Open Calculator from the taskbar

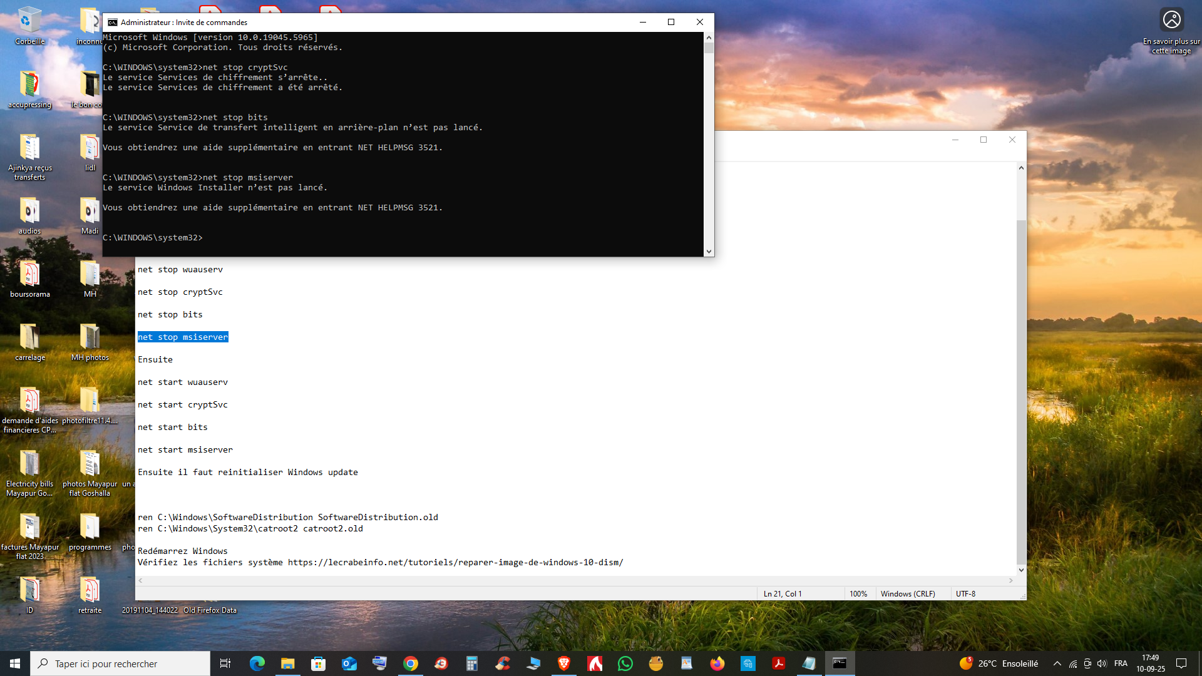[472, 663]
